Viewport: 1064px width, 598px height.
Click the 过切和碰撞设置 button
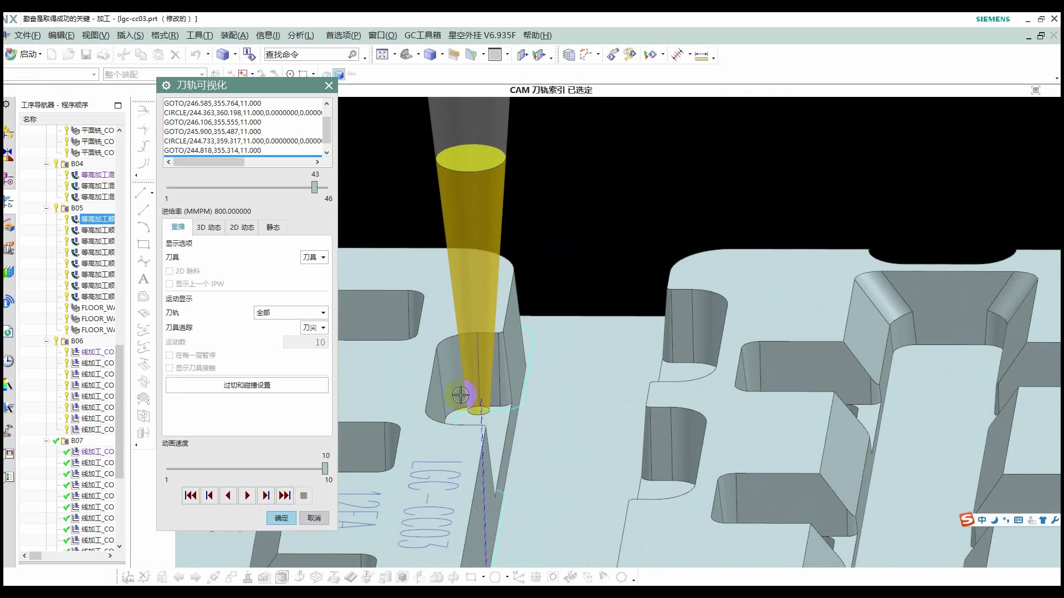[247, 385]
